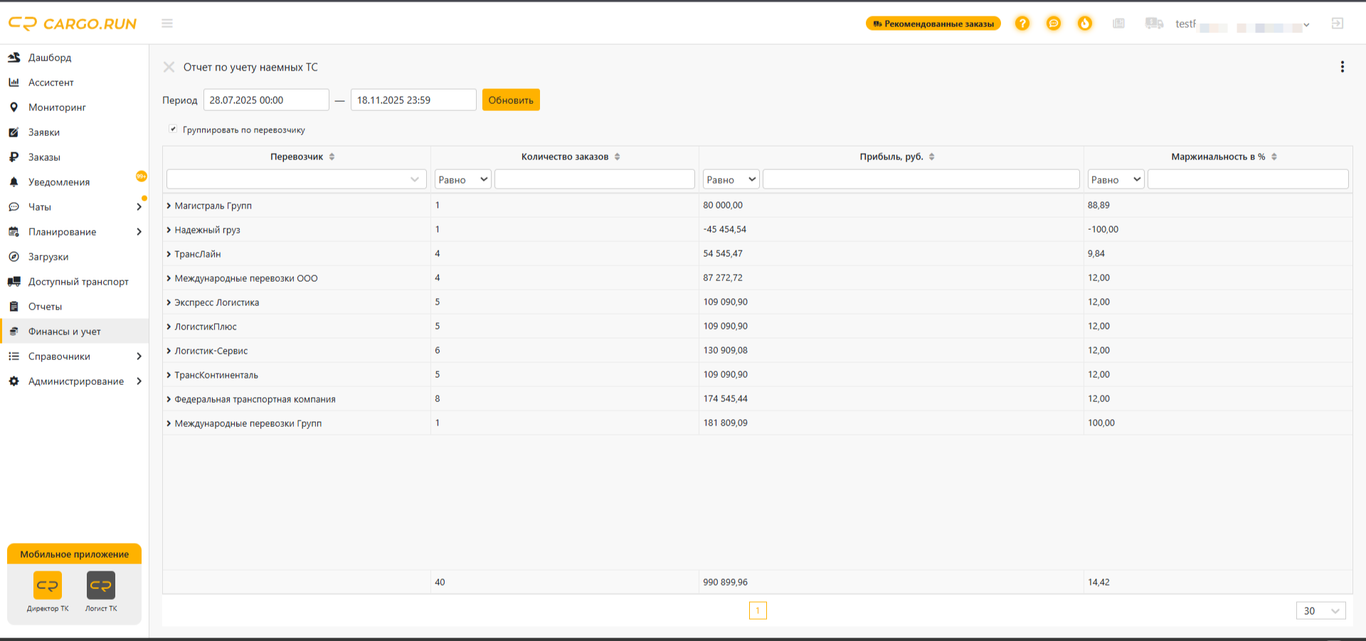The image size is (1366, 641).
Task: Click the period start date field
Action: (x=266, y=100)
